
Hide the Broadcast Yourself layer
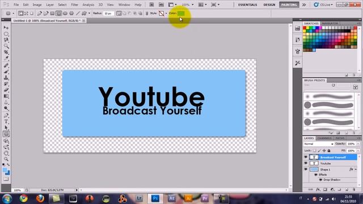306,158
